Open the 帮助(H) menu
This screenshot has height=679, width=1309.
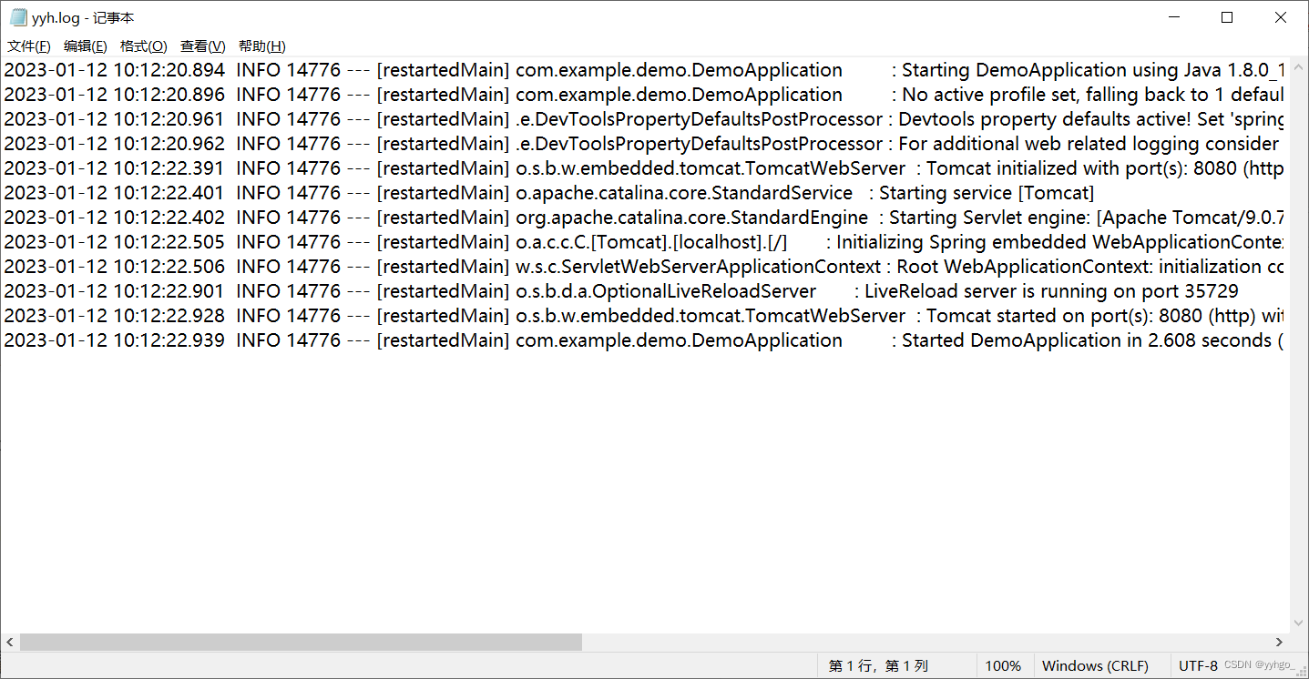pos(262,46)
